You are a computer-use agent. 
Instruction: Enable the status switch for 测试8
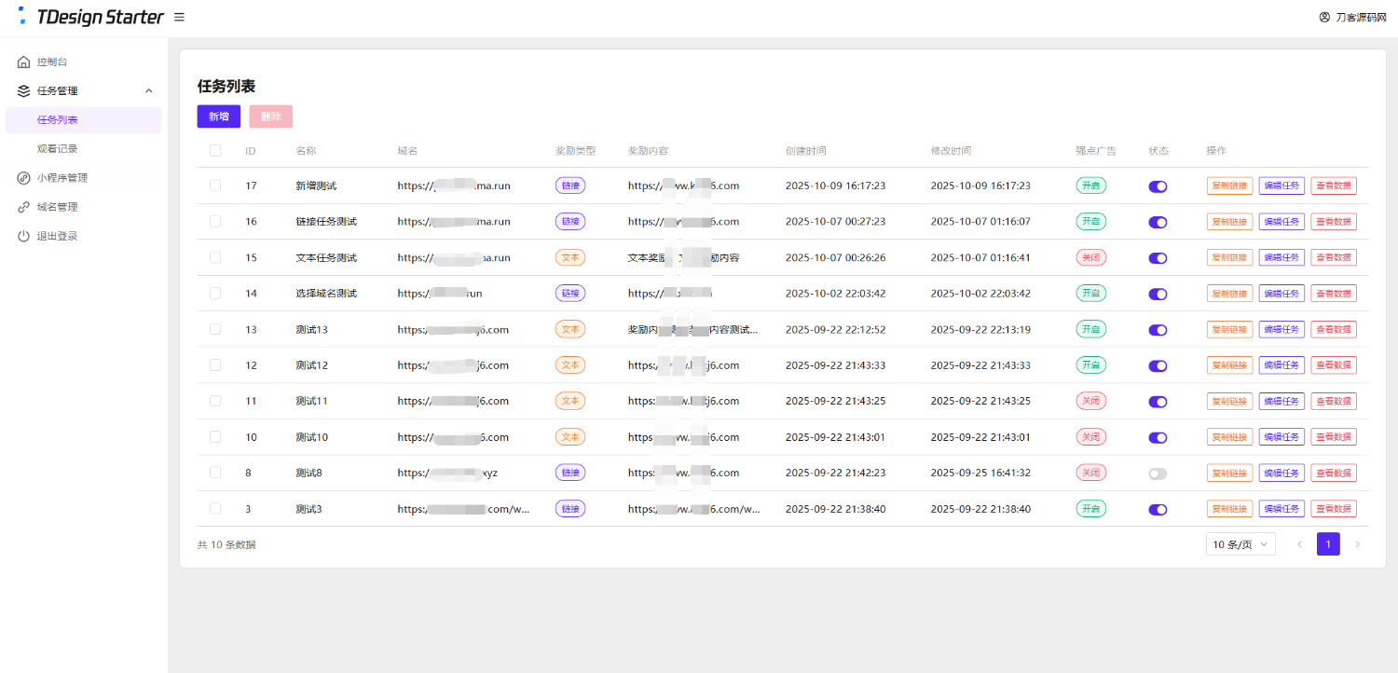(x=1158, y=474)
